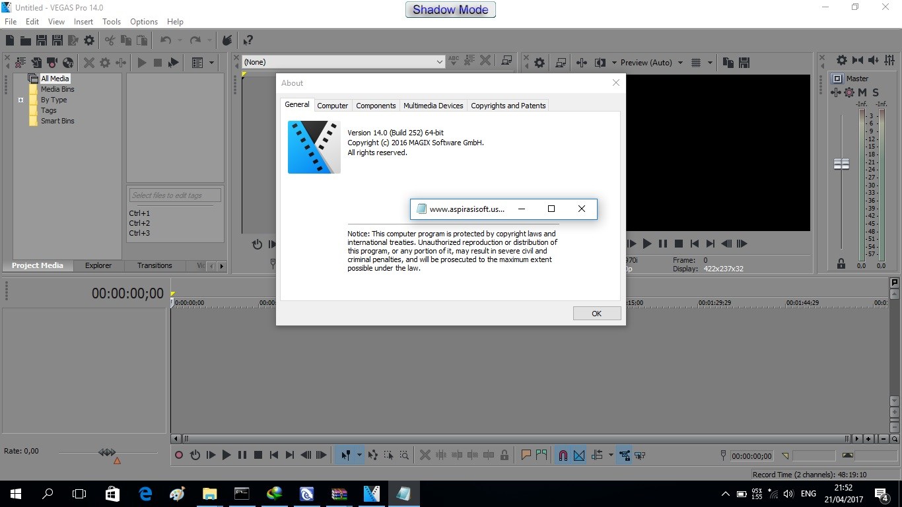
Task: Toggle Auto Ripple button
Action: (x=598, y=455)
